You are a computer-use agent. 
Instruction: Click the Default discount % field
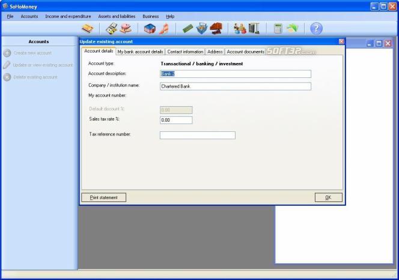tap(176, 110)
